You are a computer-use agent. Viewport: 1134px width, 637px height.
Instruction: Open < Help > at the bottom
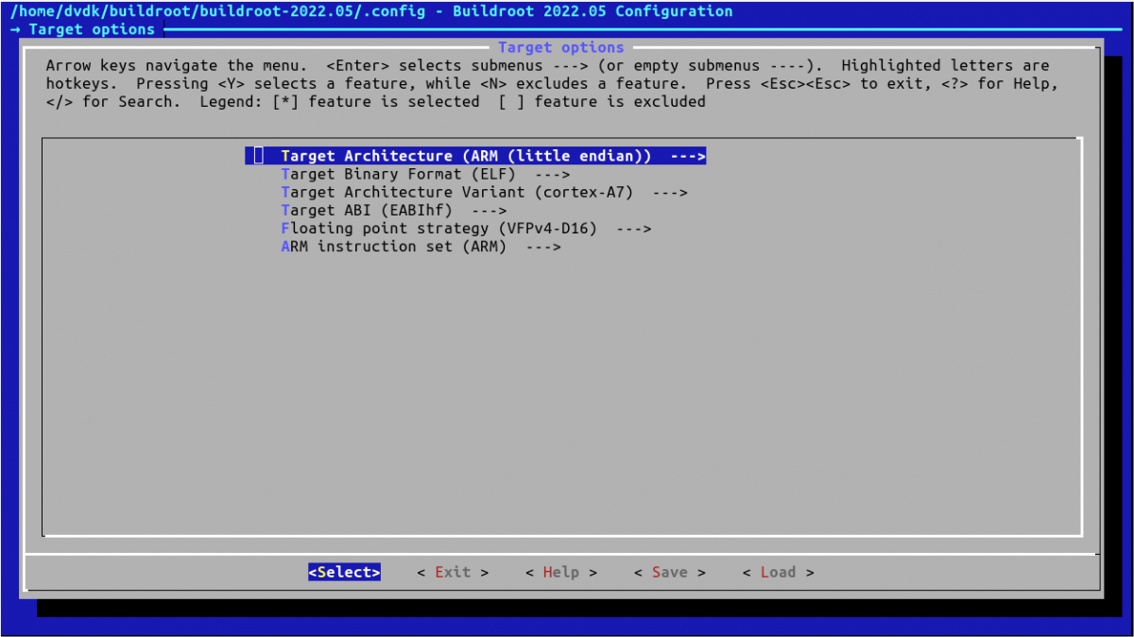561,572
